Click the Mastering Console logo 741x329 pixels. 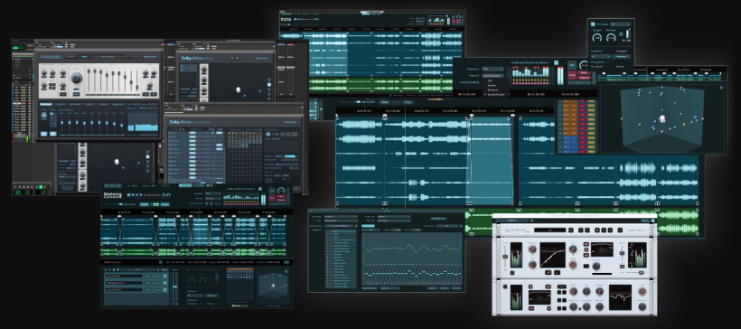(112, 194)
